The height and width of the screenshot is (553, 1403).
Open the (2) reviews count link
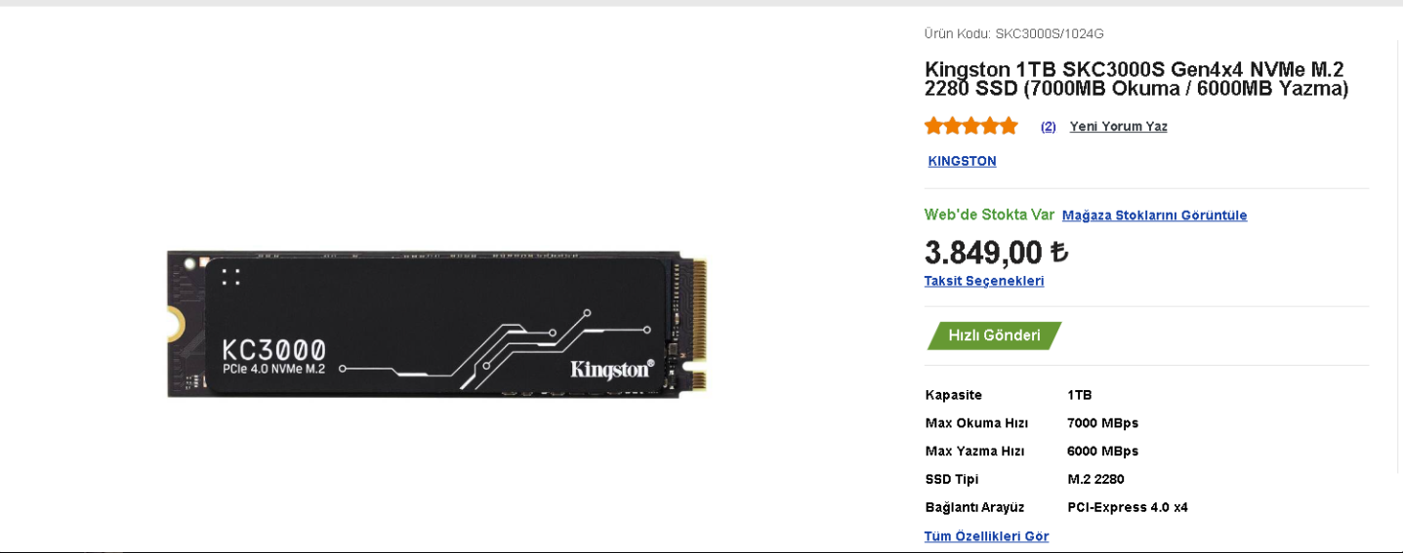(x=1048, y=127)
